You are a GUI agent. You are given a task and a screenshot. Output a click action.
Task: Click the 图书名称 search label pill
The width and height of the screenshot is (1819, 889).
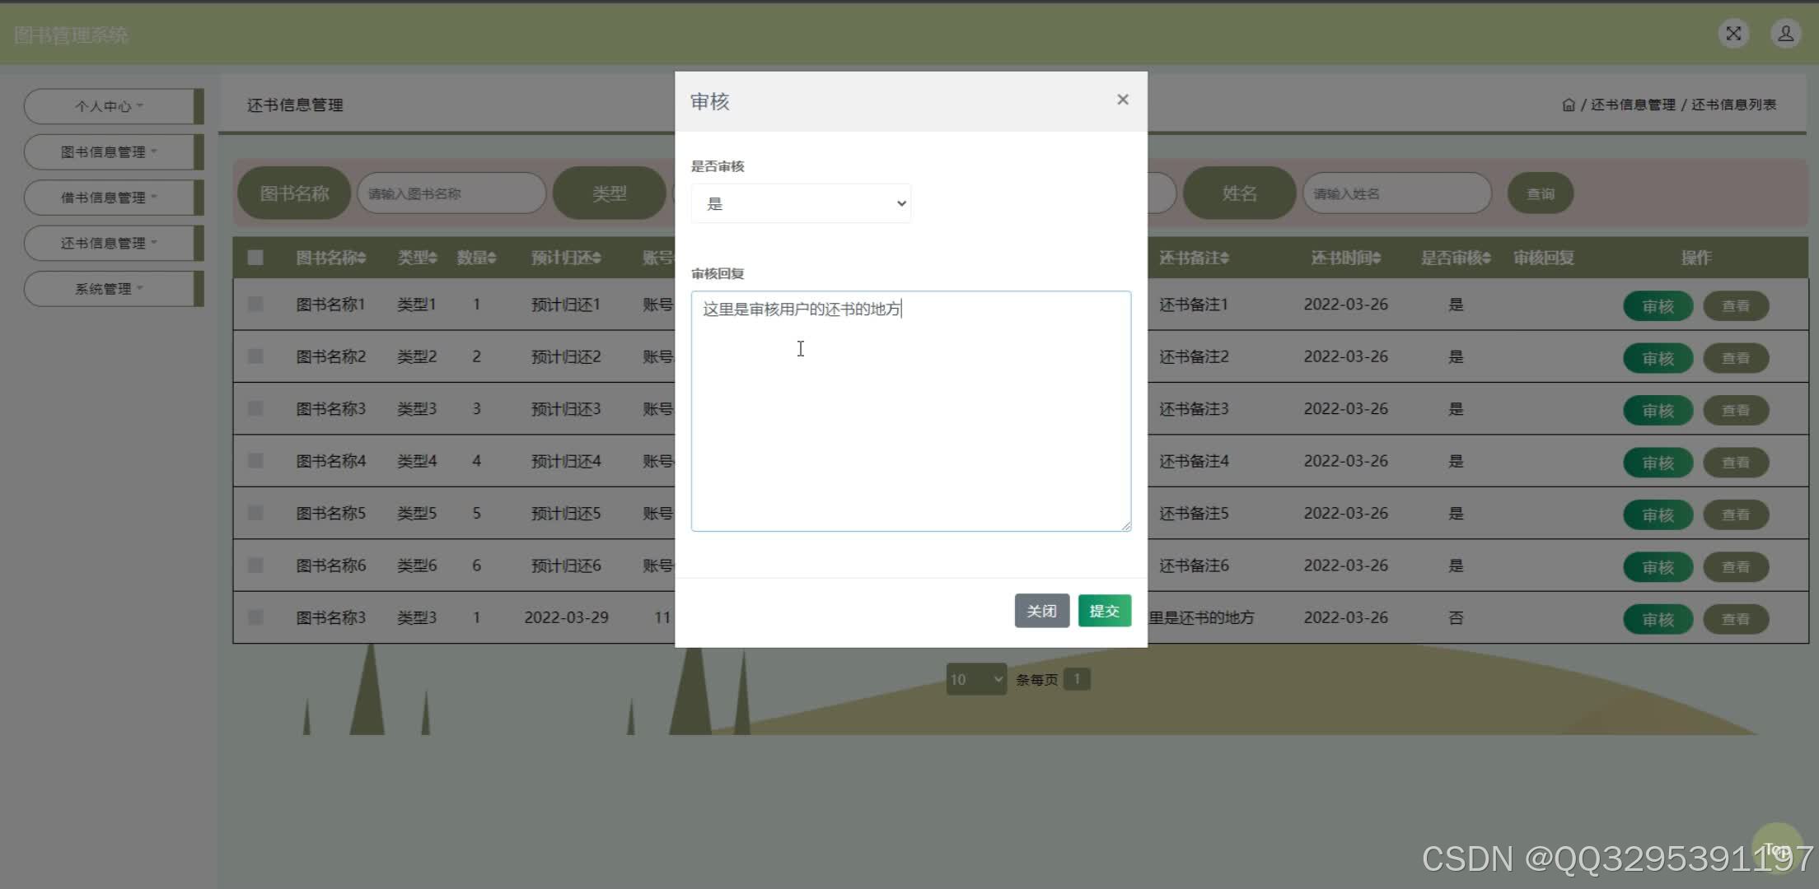point(294,193)
